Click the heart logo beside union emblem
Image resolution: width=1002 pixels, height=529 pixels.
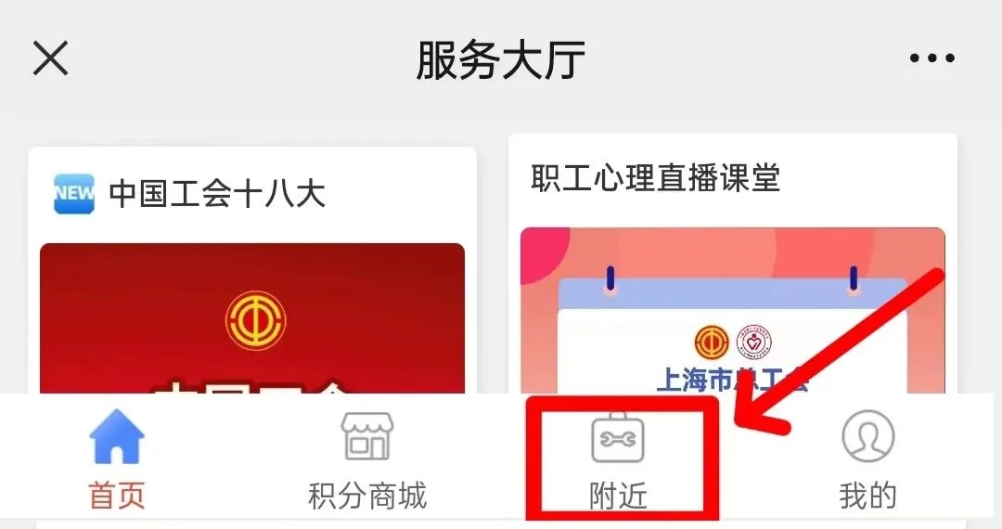(754, 342)
